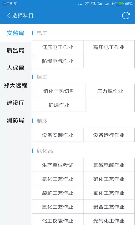Switch to the 质监局 sidebar tab
This screenshot has width=135, height=225.
click(x=15, y=51)
